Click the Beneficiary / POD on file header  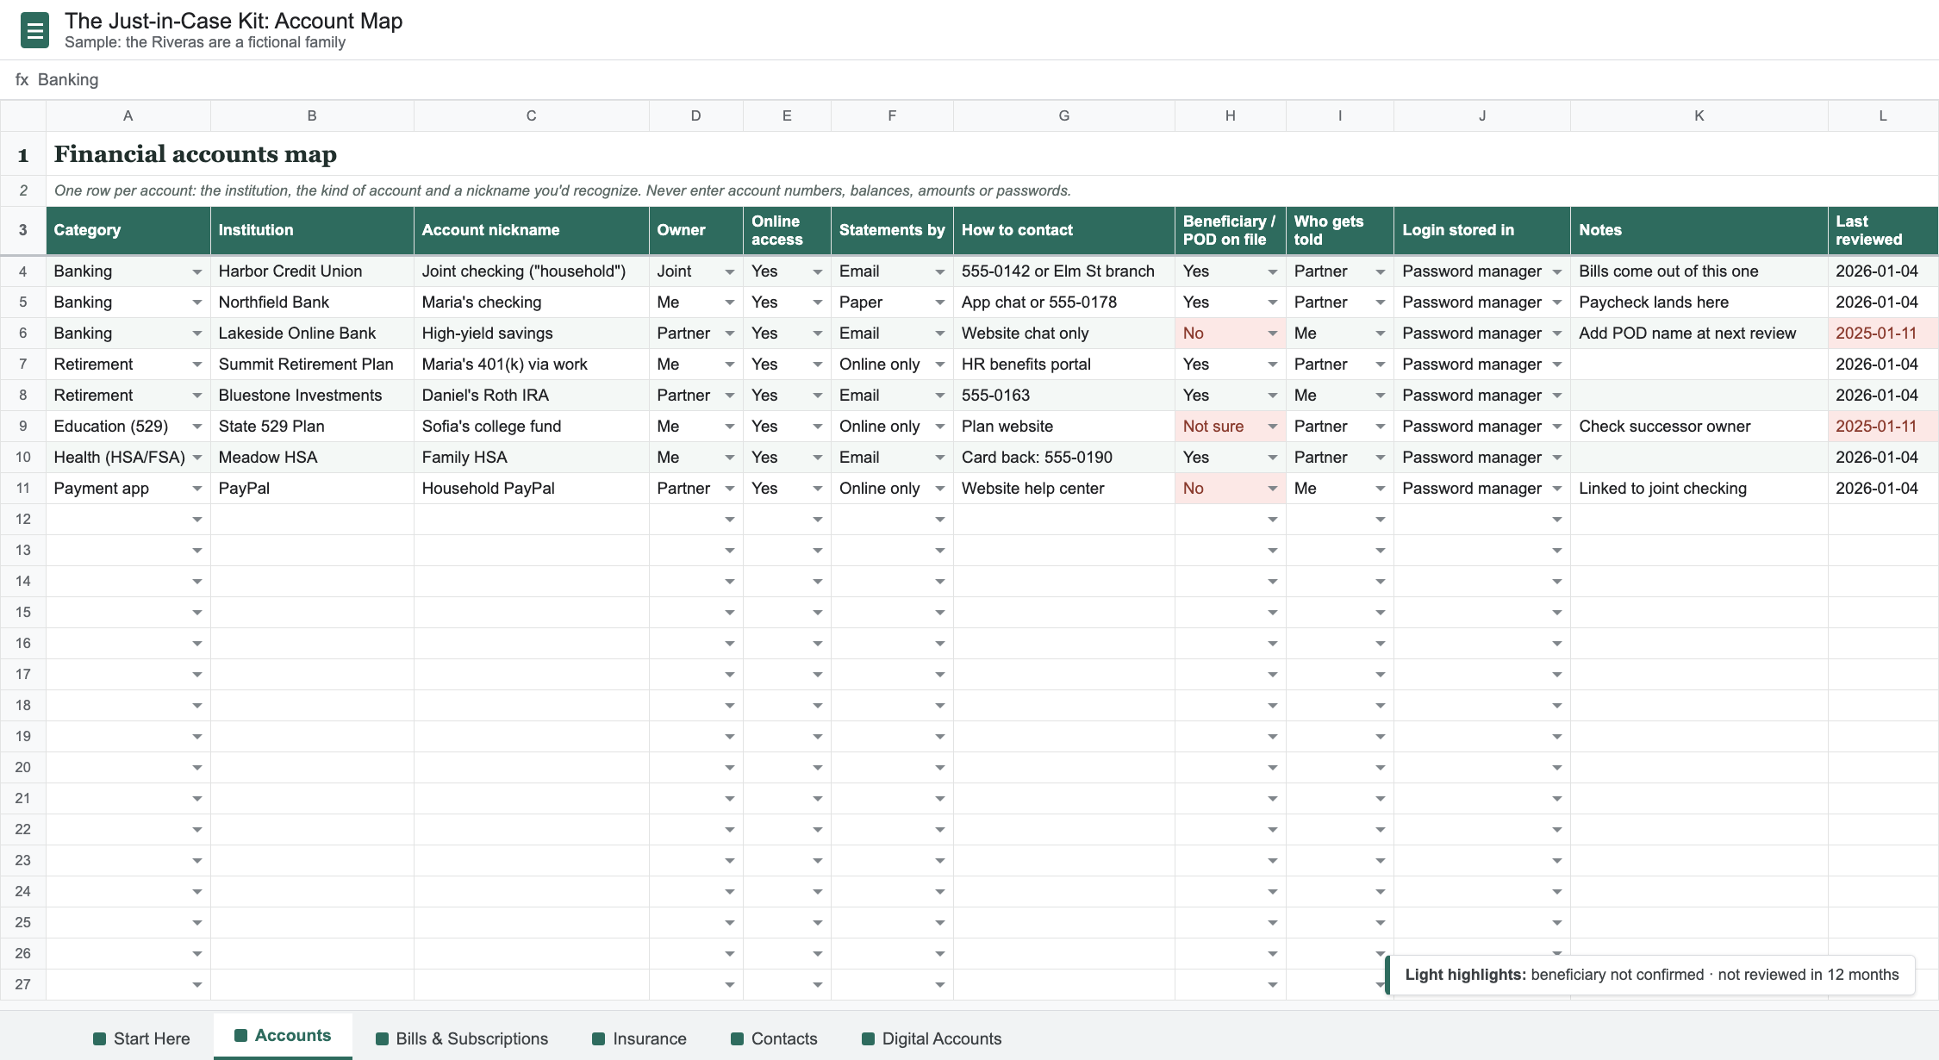coord(1231,230)
